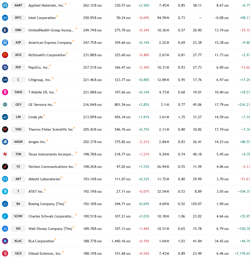
Task: Open the GEV ticker symbol
Action: point(18,105)
